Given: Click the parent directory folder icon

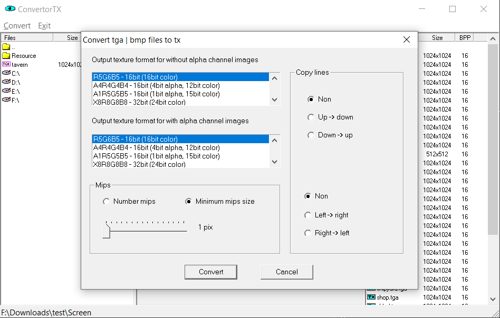Looking at the screenshot, I should pyautogui.click(x=6, y=47).
